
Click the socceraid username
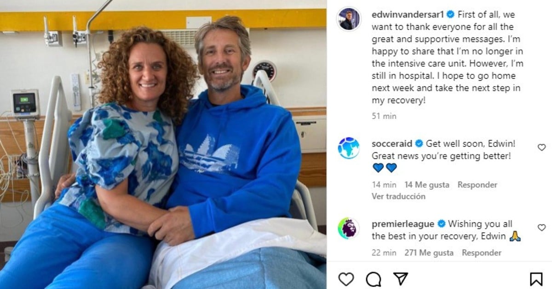(x=392, y=144)
